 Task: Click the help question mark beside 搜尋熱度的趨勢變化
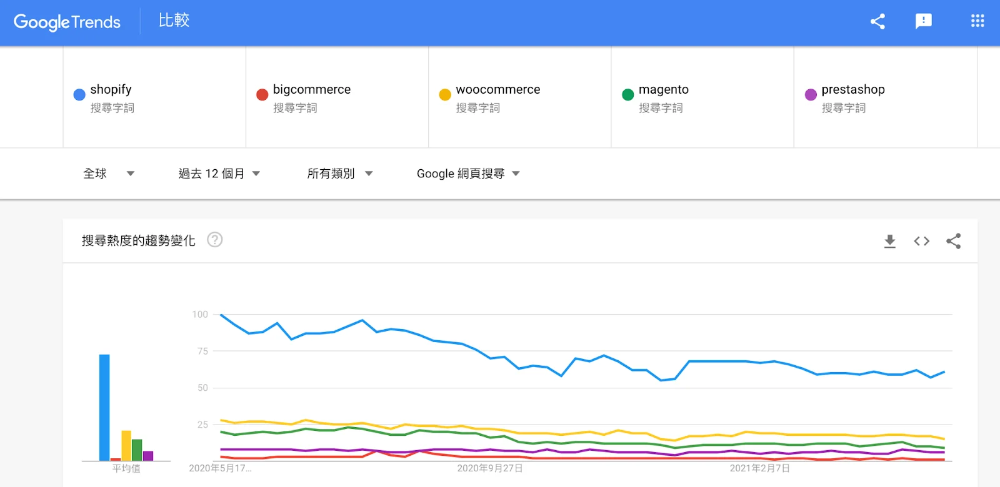click(214, 240)
